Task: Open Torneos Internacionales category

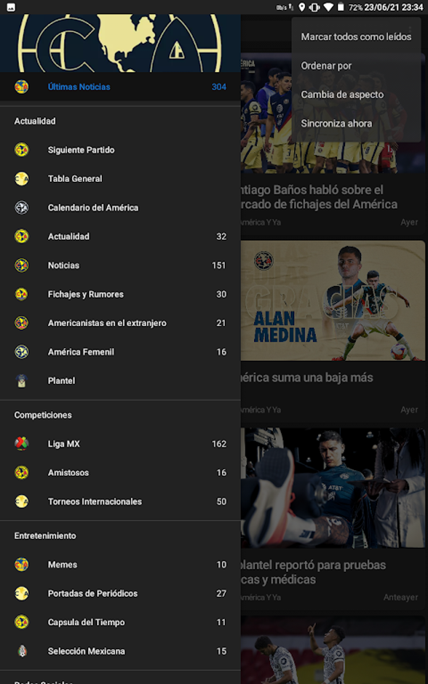Action: [x=95, y=502]
